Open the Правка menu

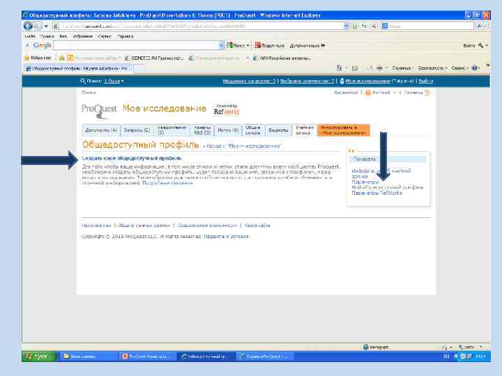click(47, 36)
